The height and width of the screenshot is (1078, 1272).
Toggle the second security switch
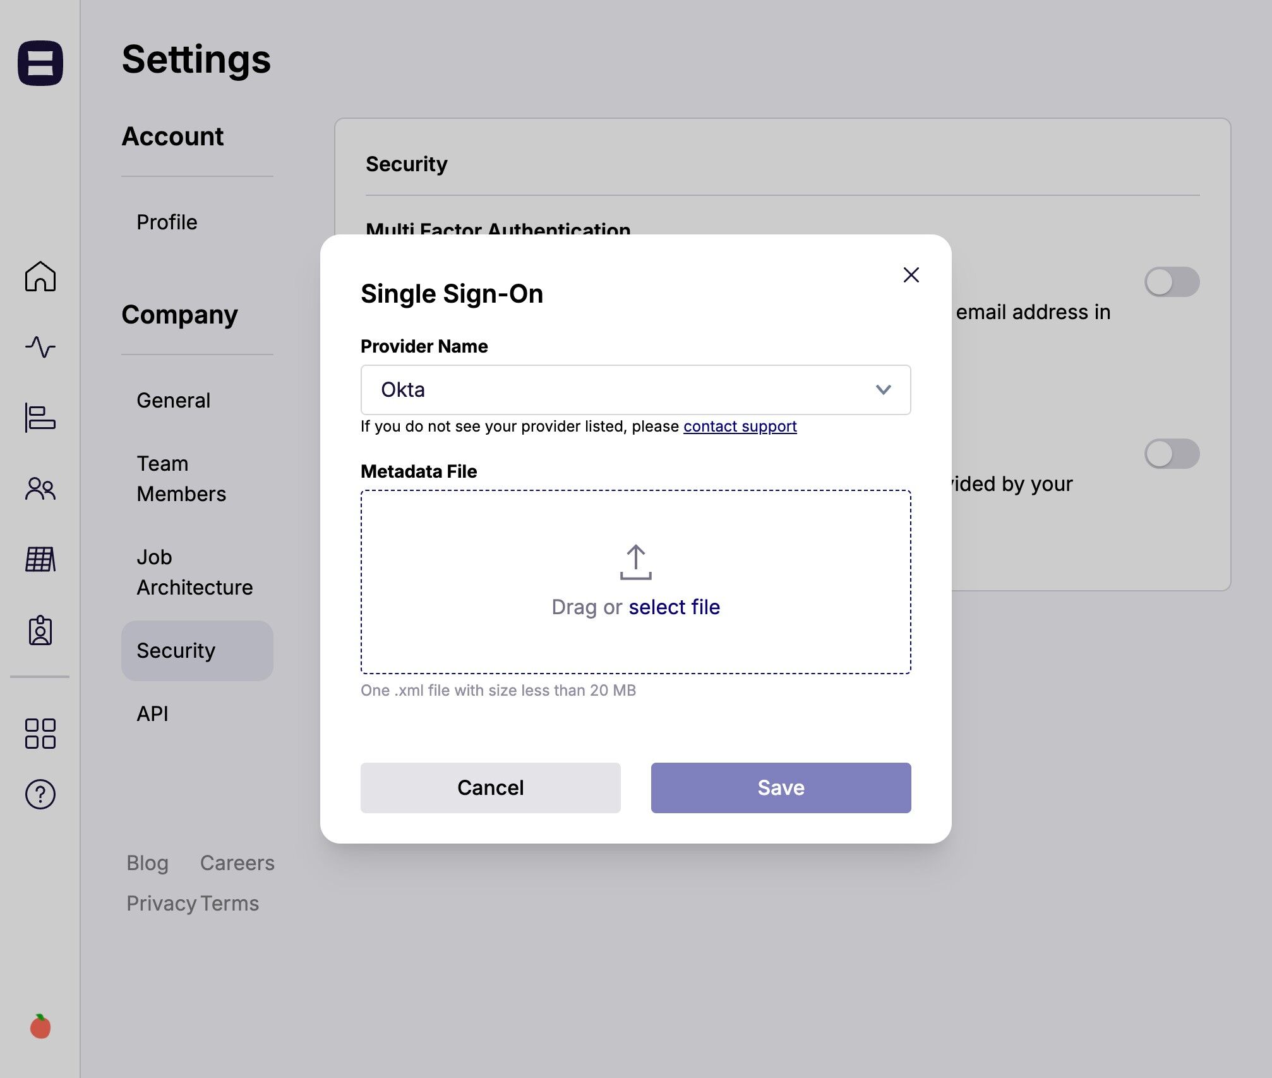(1172, 454)
